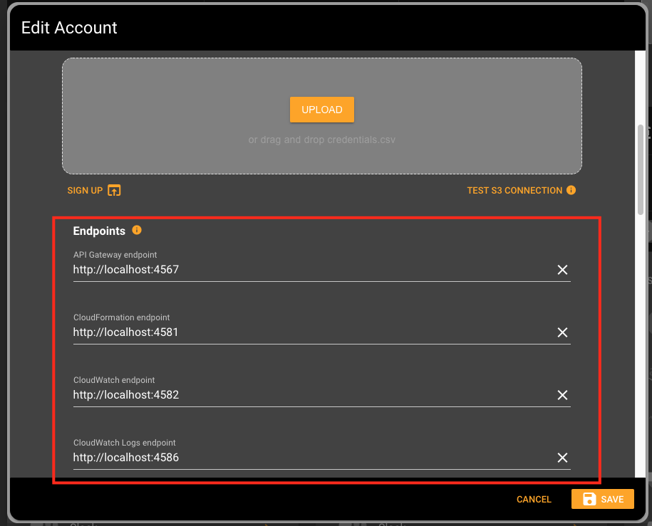
Task: Clear the CloudWatch endpoint value
Action: pos(562,395)
